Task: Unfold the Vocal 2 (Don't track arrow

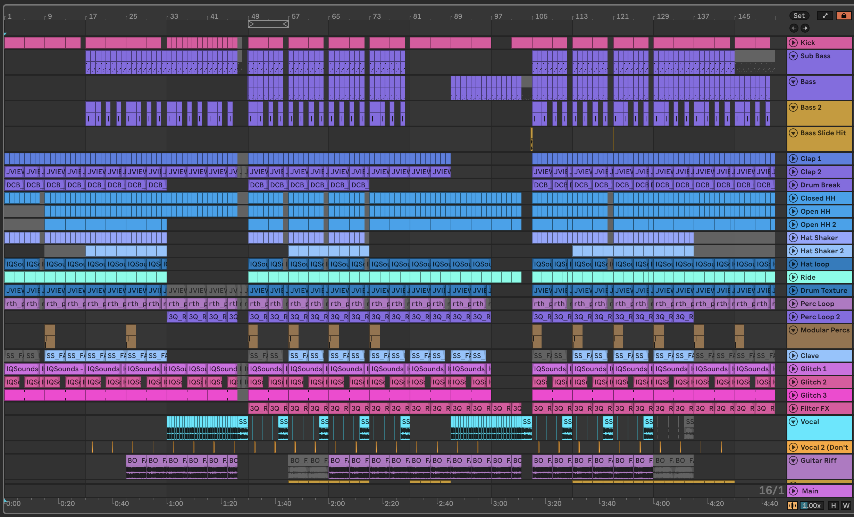Action: coord(793,447)
